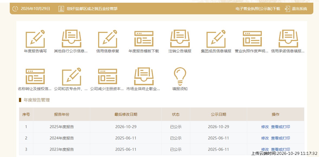This screenshot has height=157, width=319.
Task: Open 其他自行公示信息 tray icon
Action: [x=71, y=39]
